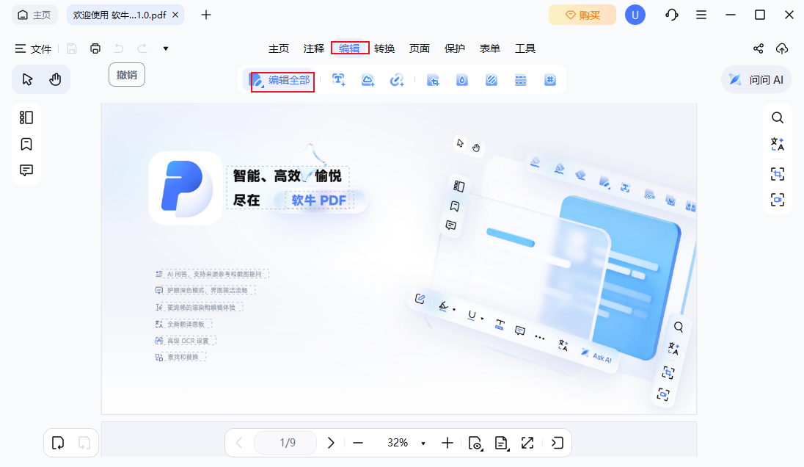Open the user account avatar
Screen dimensions: 804x467
pyautogui.click(x=635, y=15)
